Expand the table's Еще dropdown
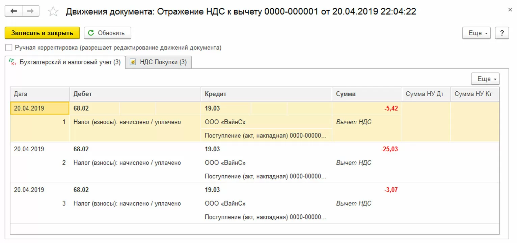517x243 pixels. pos(485,79)
